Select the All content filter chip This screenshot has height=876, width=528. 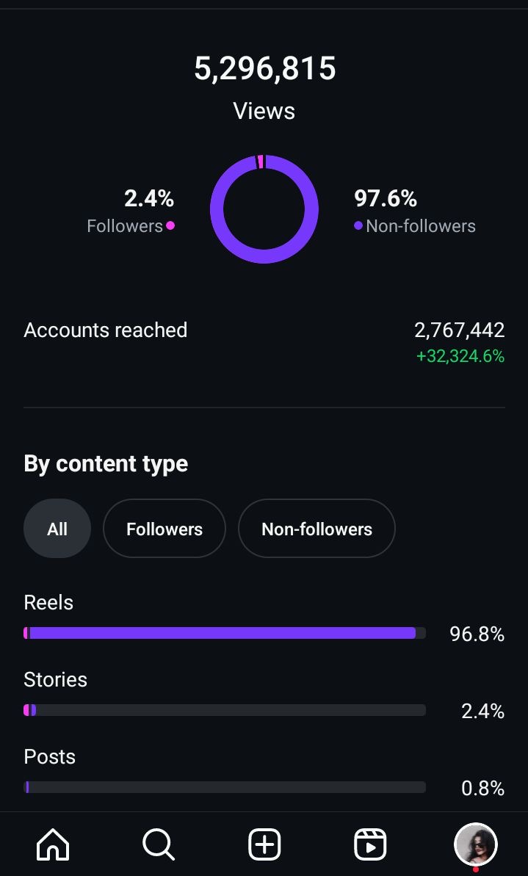coord(57,528)
